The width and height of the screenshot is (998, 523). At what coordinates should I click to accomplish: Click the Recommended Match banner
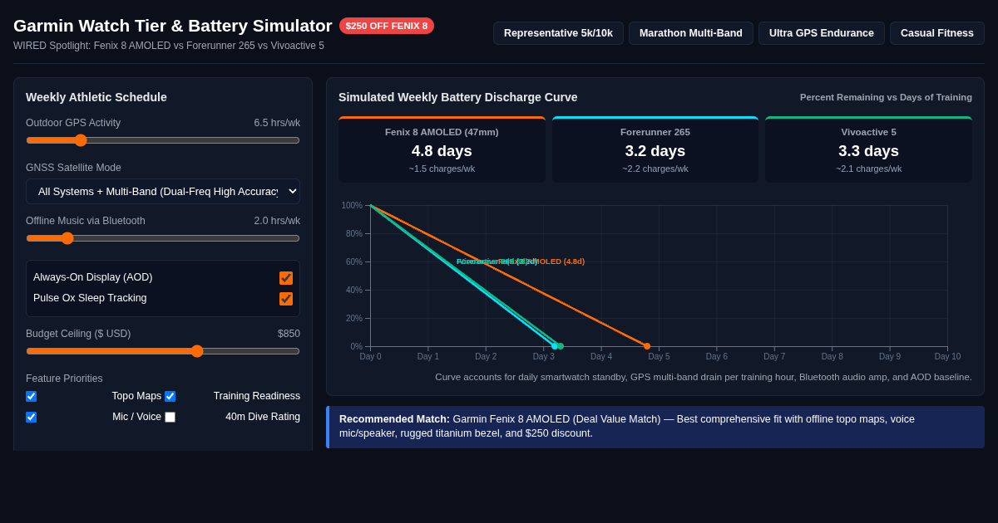pos(655,427)
